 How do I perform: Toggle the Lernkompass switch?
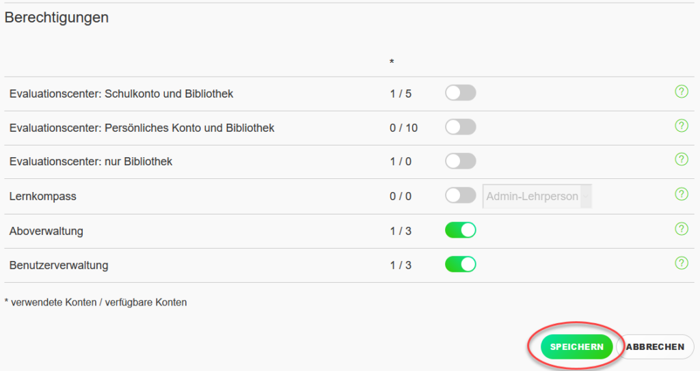(x=460, y=195)
